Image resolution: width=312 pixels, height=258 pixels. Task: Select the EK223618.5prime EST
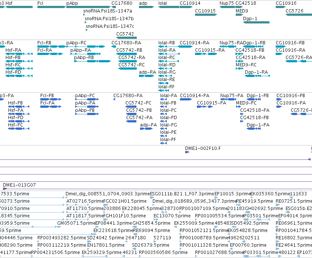tap(113, 231)
